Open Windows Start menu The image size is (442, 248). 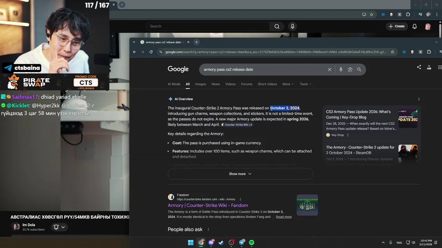[191, 242]
